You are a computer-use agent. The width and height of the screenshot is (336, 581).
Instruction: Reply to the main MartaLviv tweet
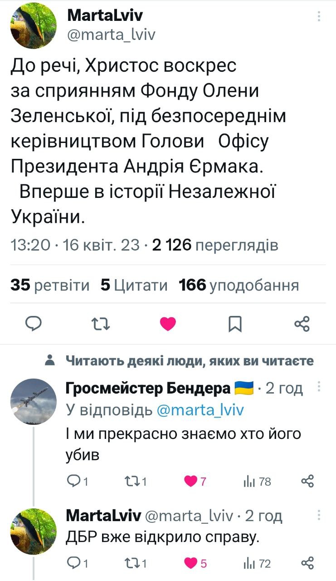click(x=33, y=324)
